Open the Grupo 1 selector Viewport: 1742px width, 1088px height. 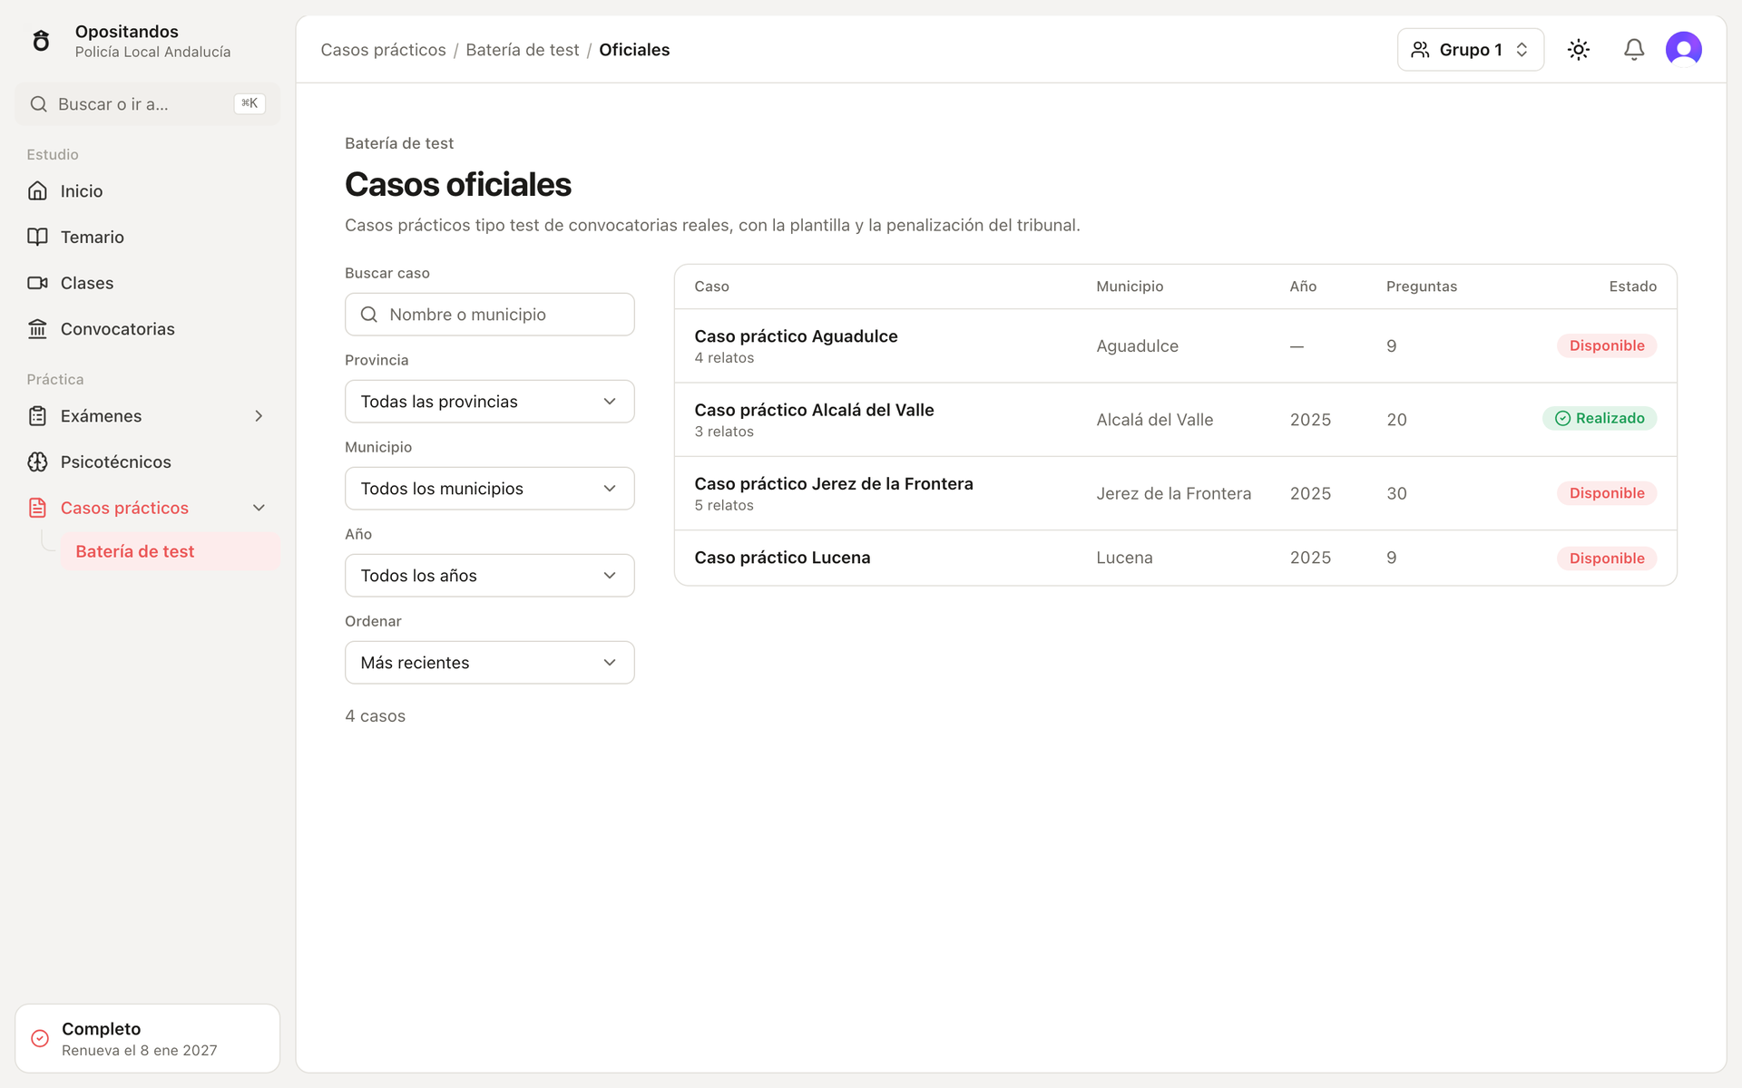(x=1471, y=50)
